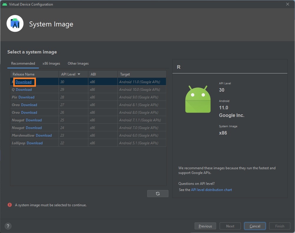Click the Previous button

pyautogui.click(x=205, y=226)
